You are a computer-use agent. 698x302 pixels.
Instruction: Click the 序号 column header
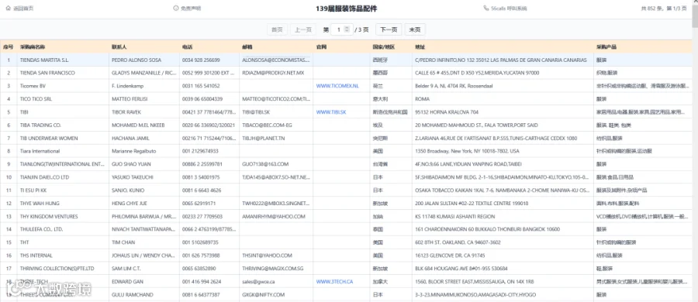point(8,46)
